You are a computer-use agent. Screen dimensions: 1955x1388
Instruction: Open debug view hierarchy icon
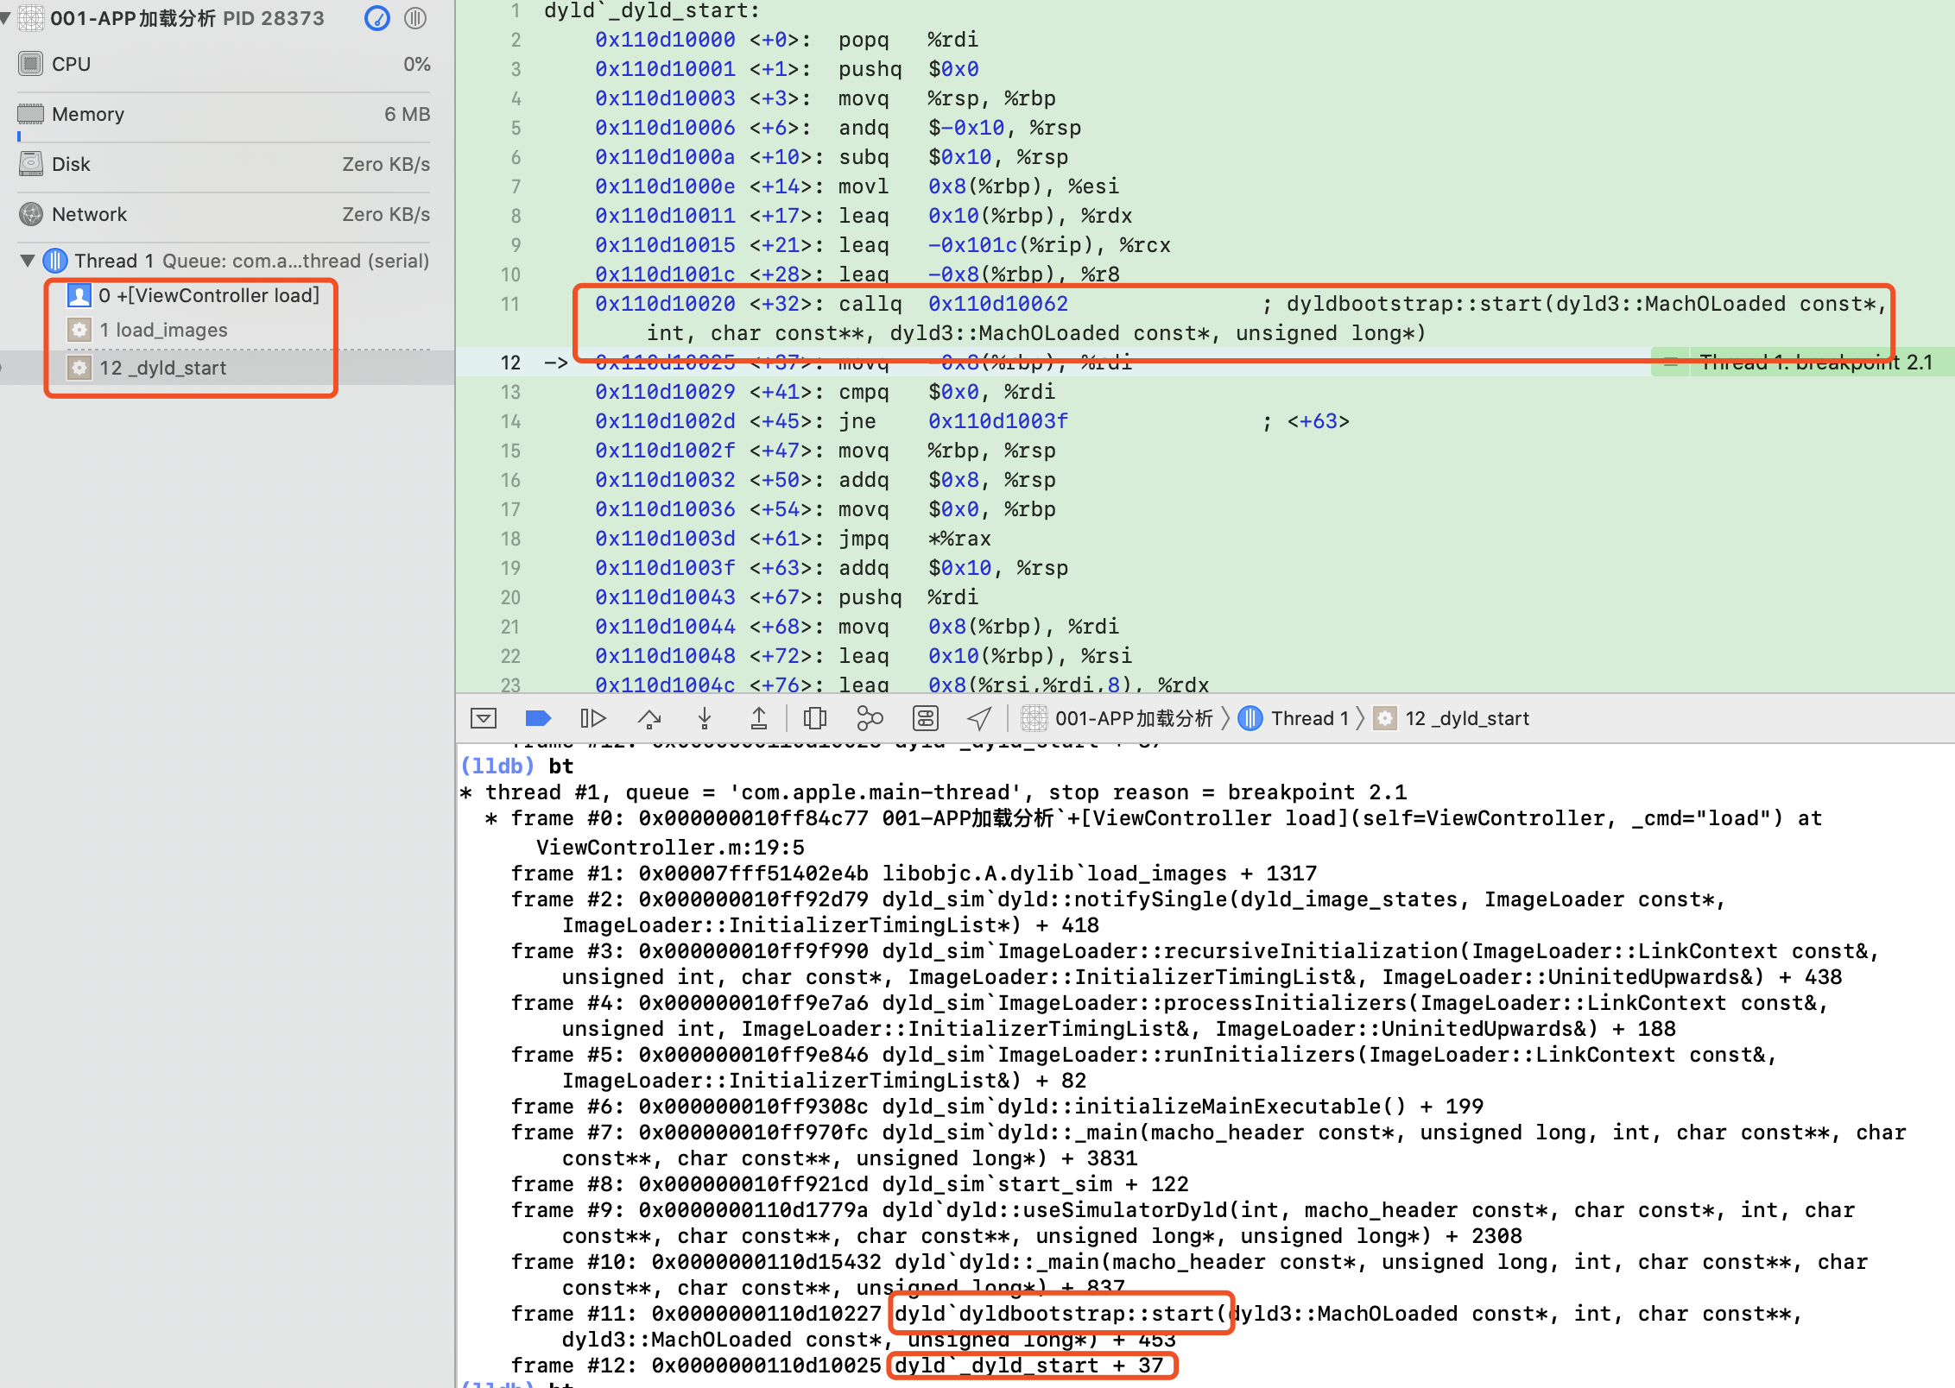tap(814, 718)
